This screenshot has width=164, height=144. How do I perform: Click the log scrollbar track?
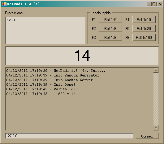[156, 99]
